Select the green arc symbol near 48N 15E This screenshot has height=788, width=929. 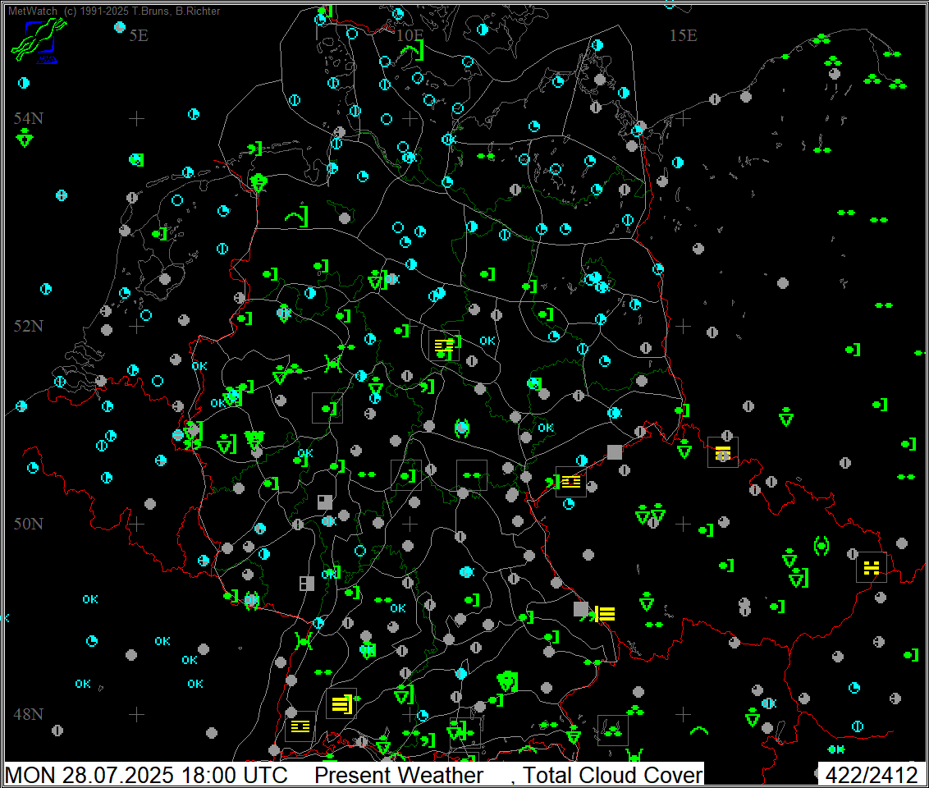click(x=699, y=730)
